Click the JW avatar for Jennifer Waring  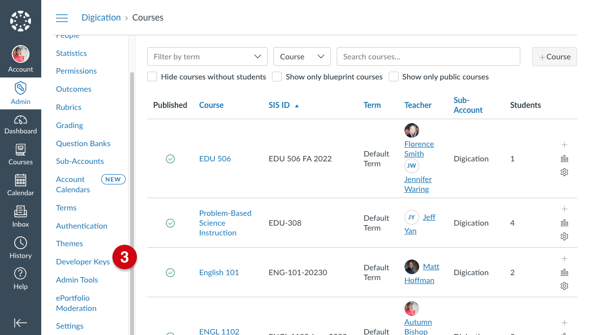pos(412,166)
